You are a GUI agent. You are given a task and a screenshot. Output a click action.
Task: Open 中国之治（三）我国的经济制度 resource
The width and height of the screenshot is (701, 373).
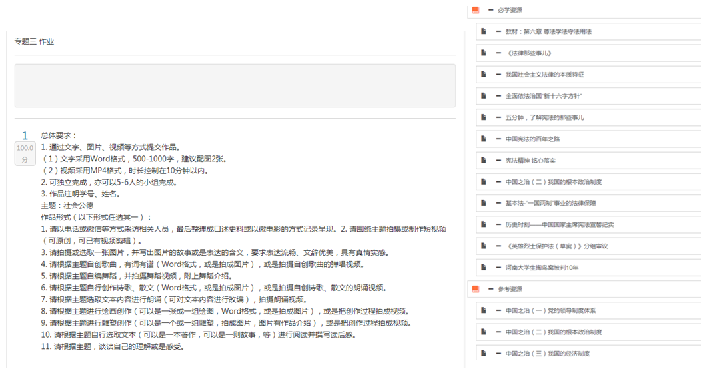(548, 353)
